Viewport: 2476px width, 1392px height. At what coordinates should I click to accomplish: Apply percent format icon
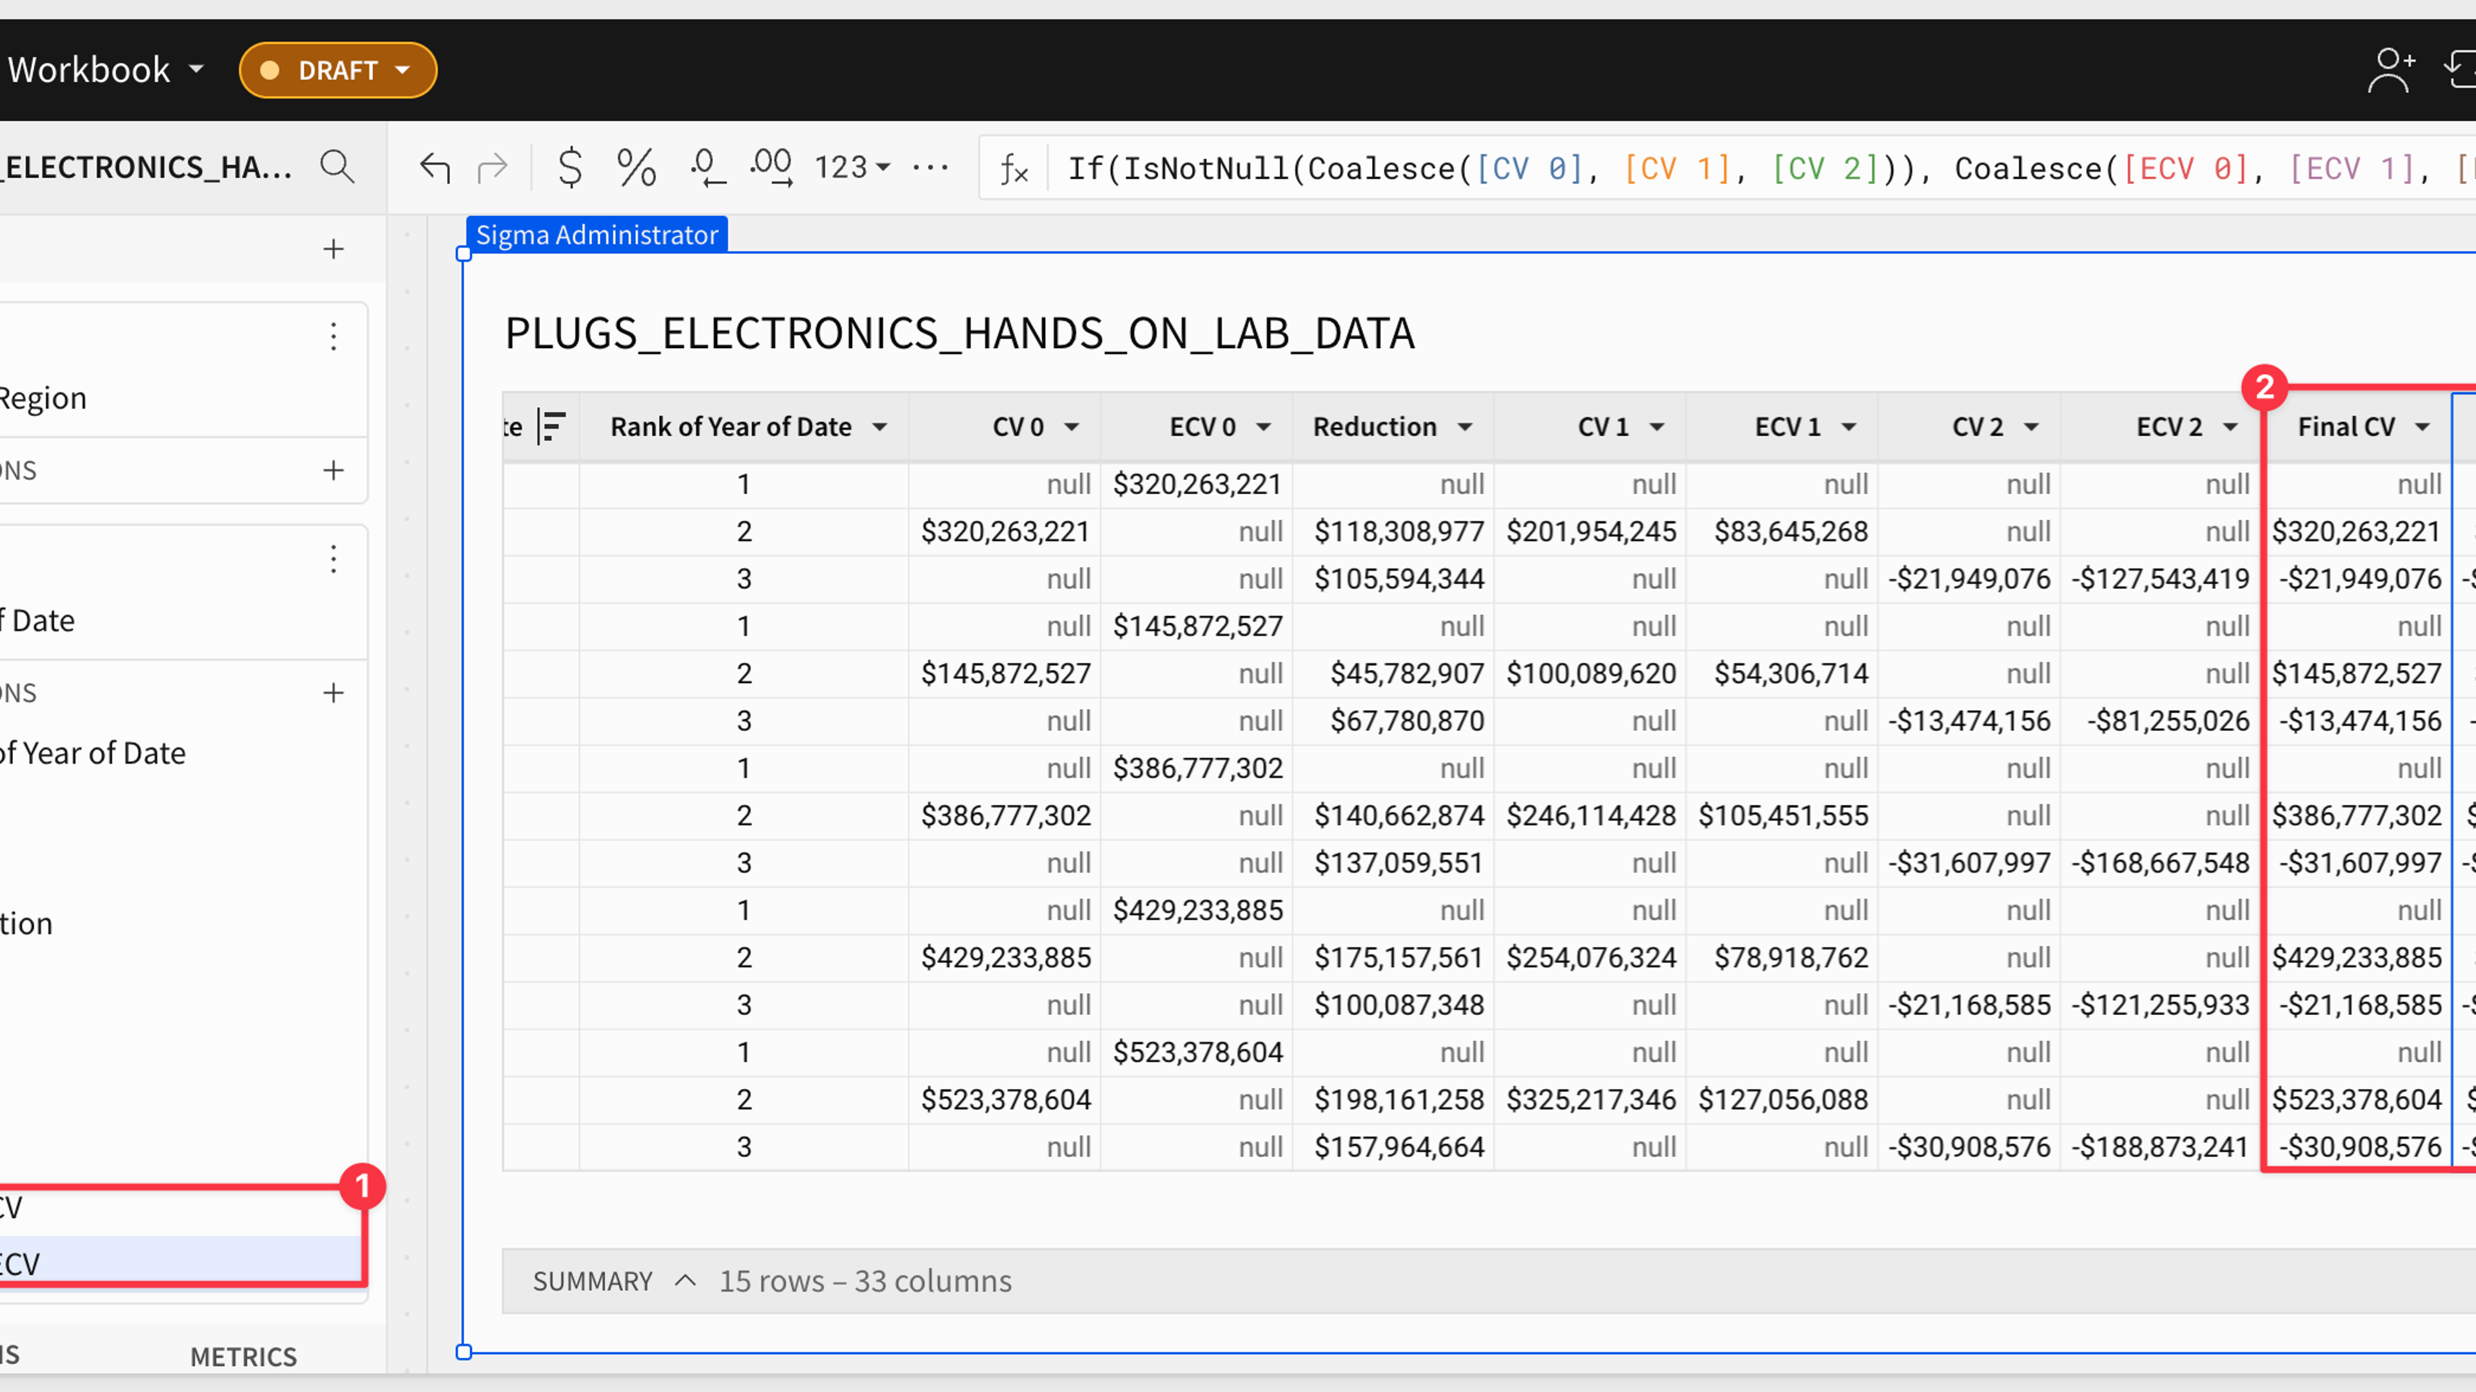[635, 167]
